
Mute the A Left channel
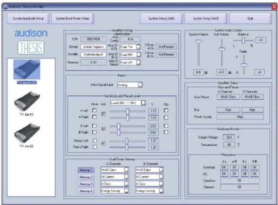(x=94, y=110)
